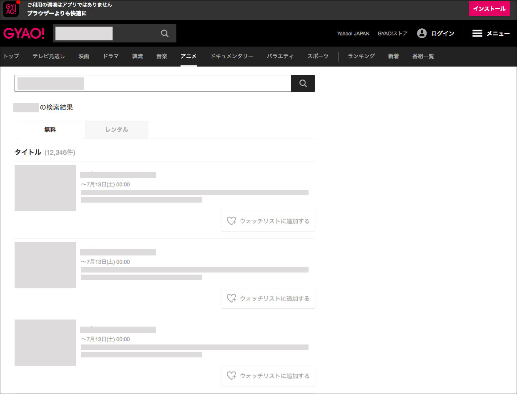Click the search icon beside the large search box

tap(303, 83)
